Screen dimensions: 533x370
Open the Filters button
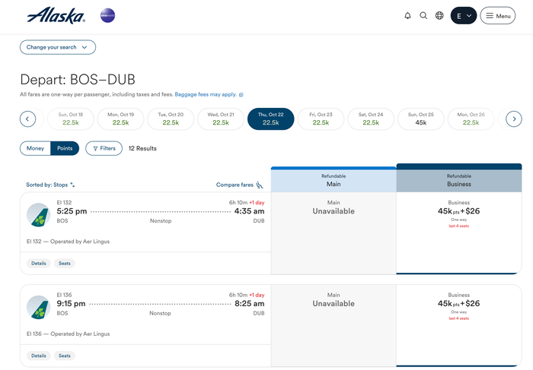pos(104,148)
